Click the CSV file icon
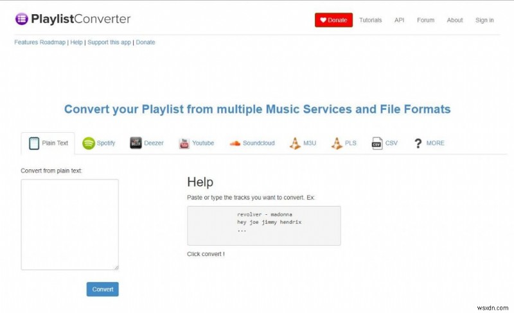 (377, 143)
